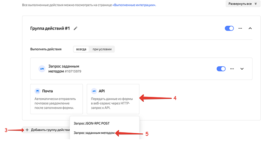Toggle the Группа действий #1 switch off
Screen dimensions: 261x143
point(229,28)
